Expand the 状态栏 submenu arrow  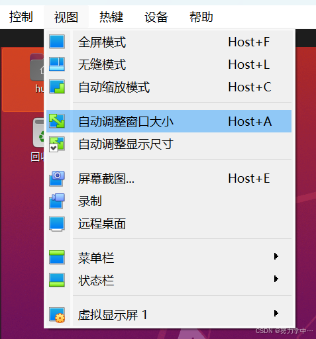click(x=276, y=279)
